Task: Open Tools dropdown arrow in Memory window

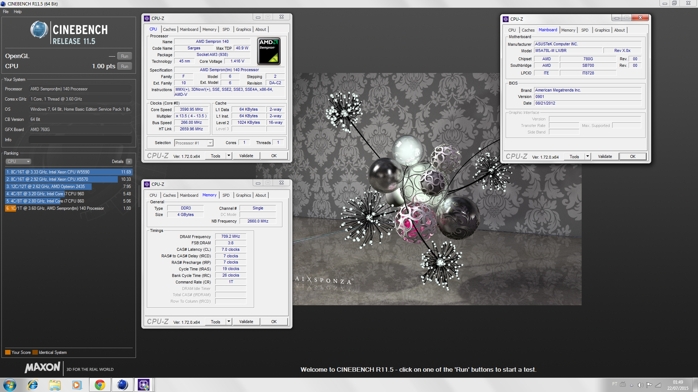Action: (x=229, y=322)
